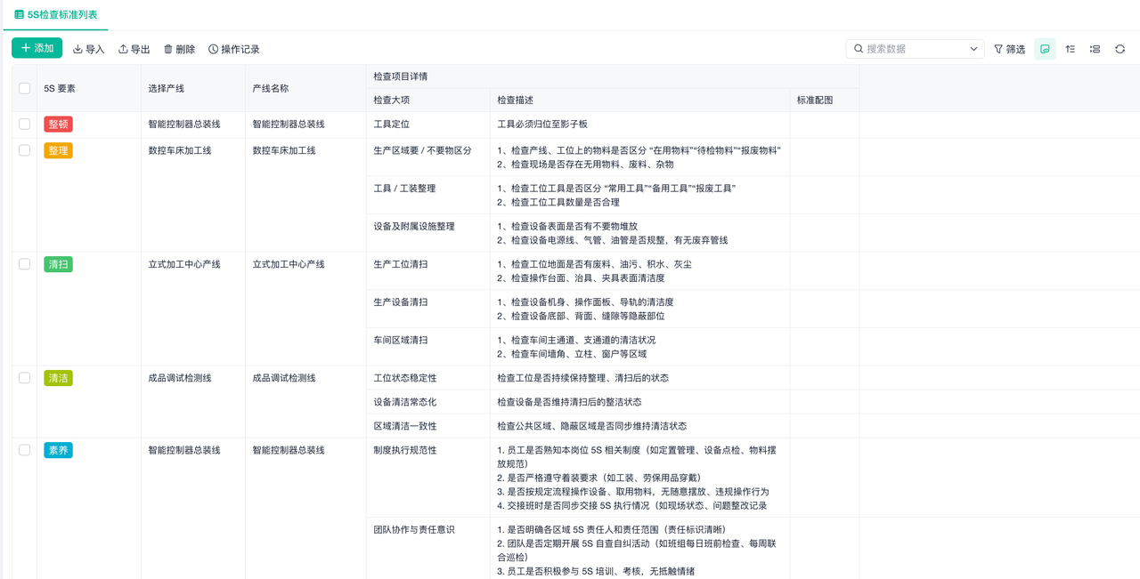Check the 清扫 row checkbox
Image resolution: width=1140 pixels, height=579 pixels.
point(25,264)
